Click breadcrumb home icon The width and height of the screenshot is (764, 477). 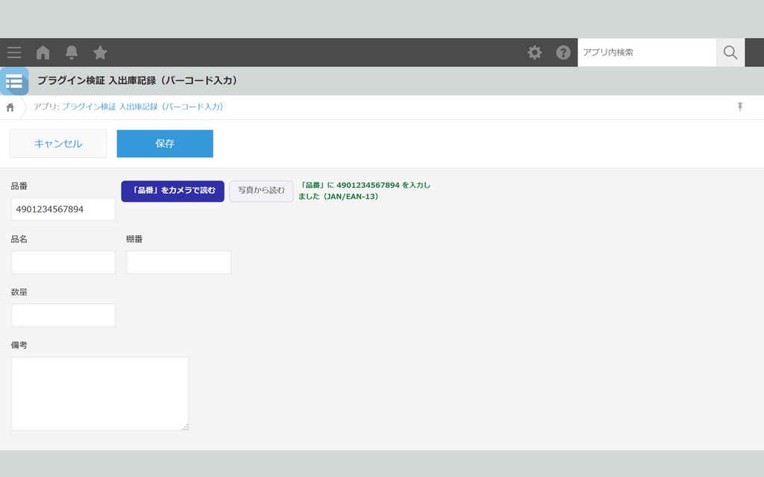(10, 107)
